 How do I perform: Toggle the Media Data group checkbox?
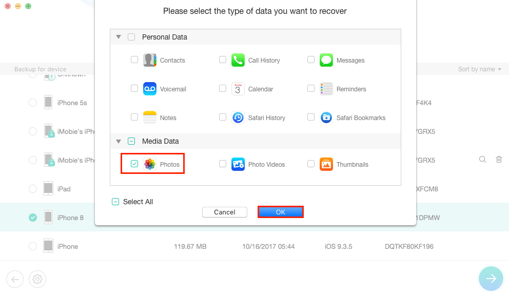131,141
